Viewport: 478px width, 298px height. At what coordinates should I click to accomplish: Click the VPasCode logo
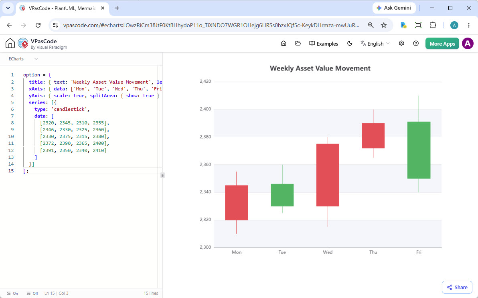[x=23, y=44]
